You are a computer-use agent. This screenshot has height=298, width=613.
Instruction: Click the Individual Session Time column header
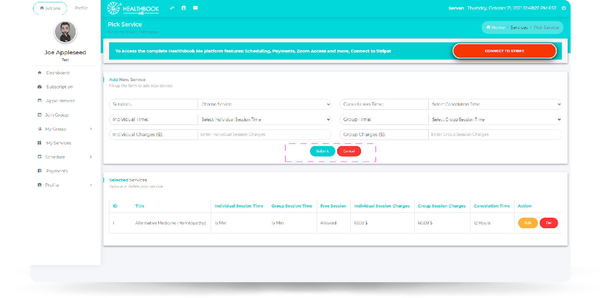(x=239, y=206)
